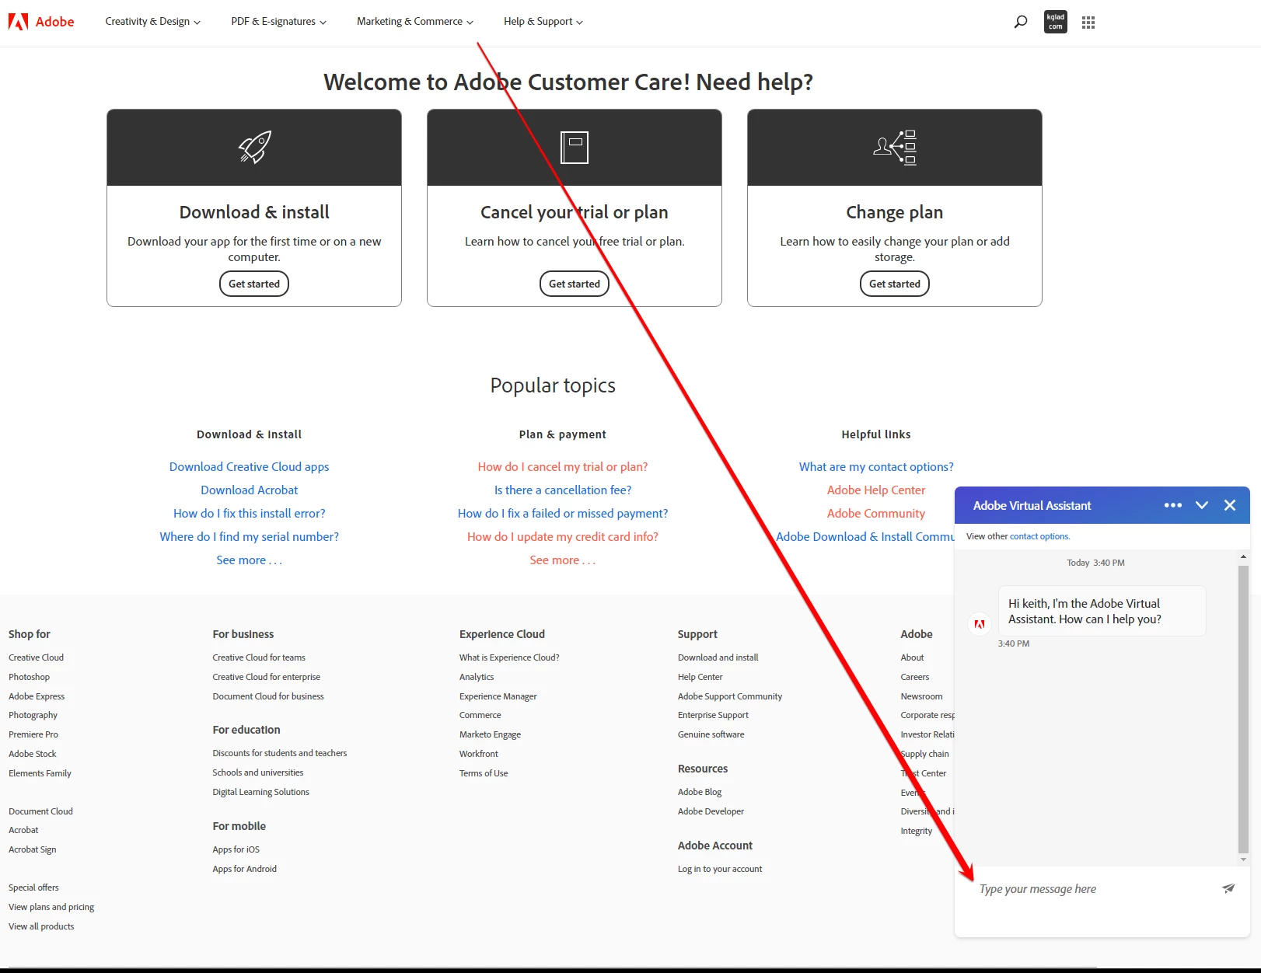Open What is Experience Cloud link
The width and height of the screenshot is (1261, 973).
click(509, 657)
